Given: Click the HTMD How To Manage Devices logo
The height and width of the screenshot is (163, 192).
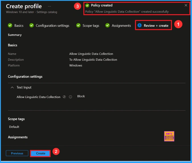Looking at the screenshot, I should pyautogui.click(x=169, y=136).
